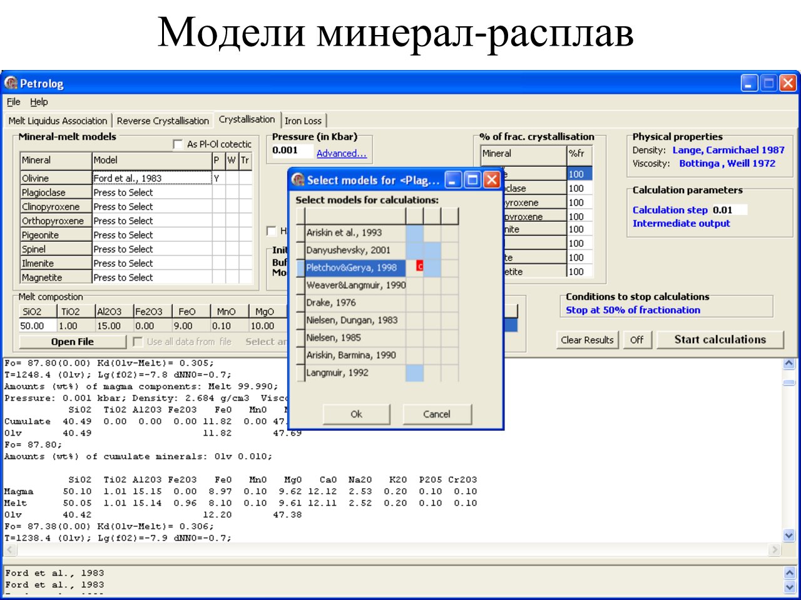
Task: Click the TiO2 value field 1.00
Action: click(x=75, y=326)
